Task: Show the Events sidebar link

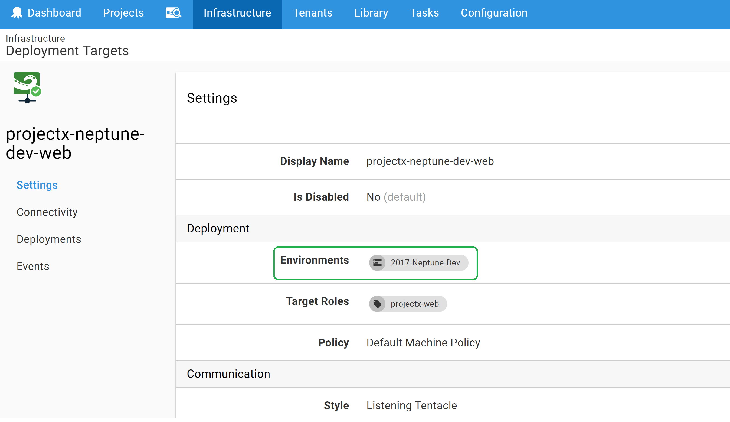Action: [33, 266]
